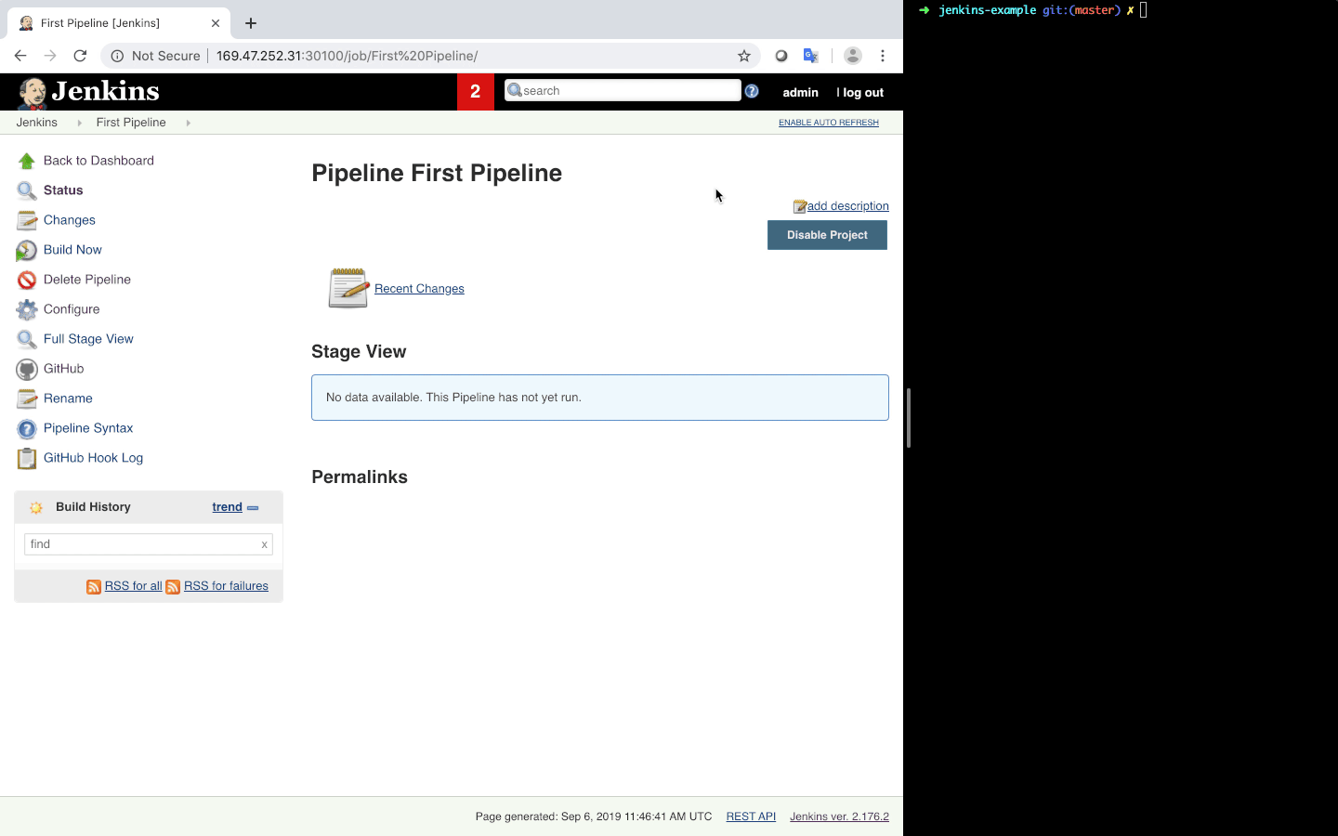Screen dimensions: 1338x836
Task: Open GitHub Hook Log in the sidebar
Action: [93, 458]
